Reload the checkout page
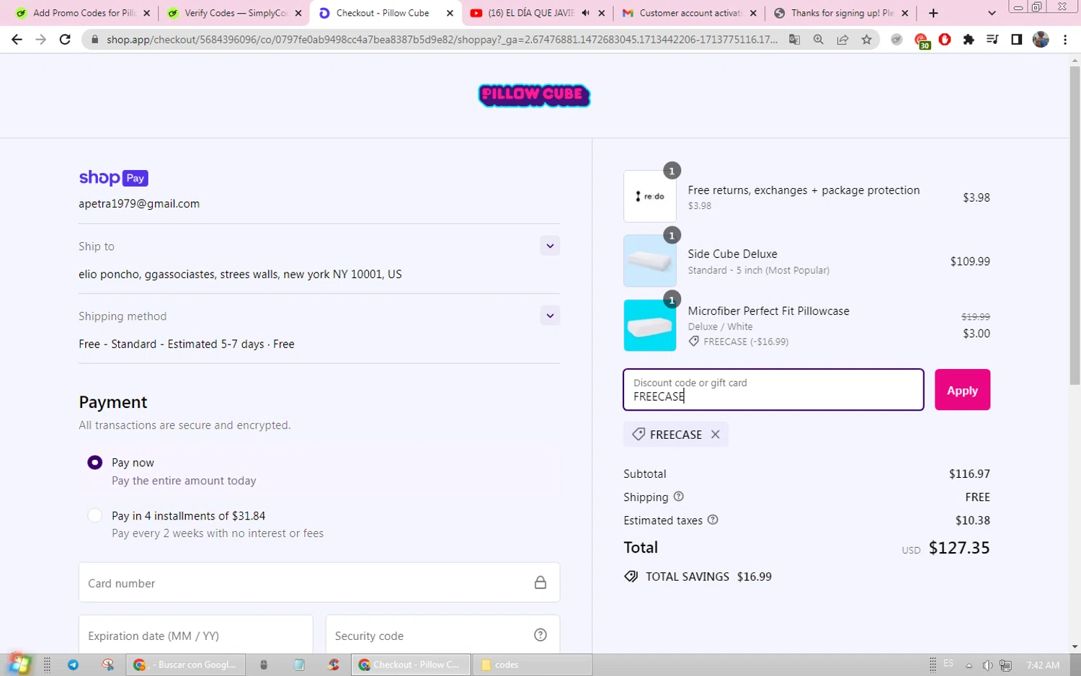Viewport: 1081px width, 676px height. pos(65,40)
